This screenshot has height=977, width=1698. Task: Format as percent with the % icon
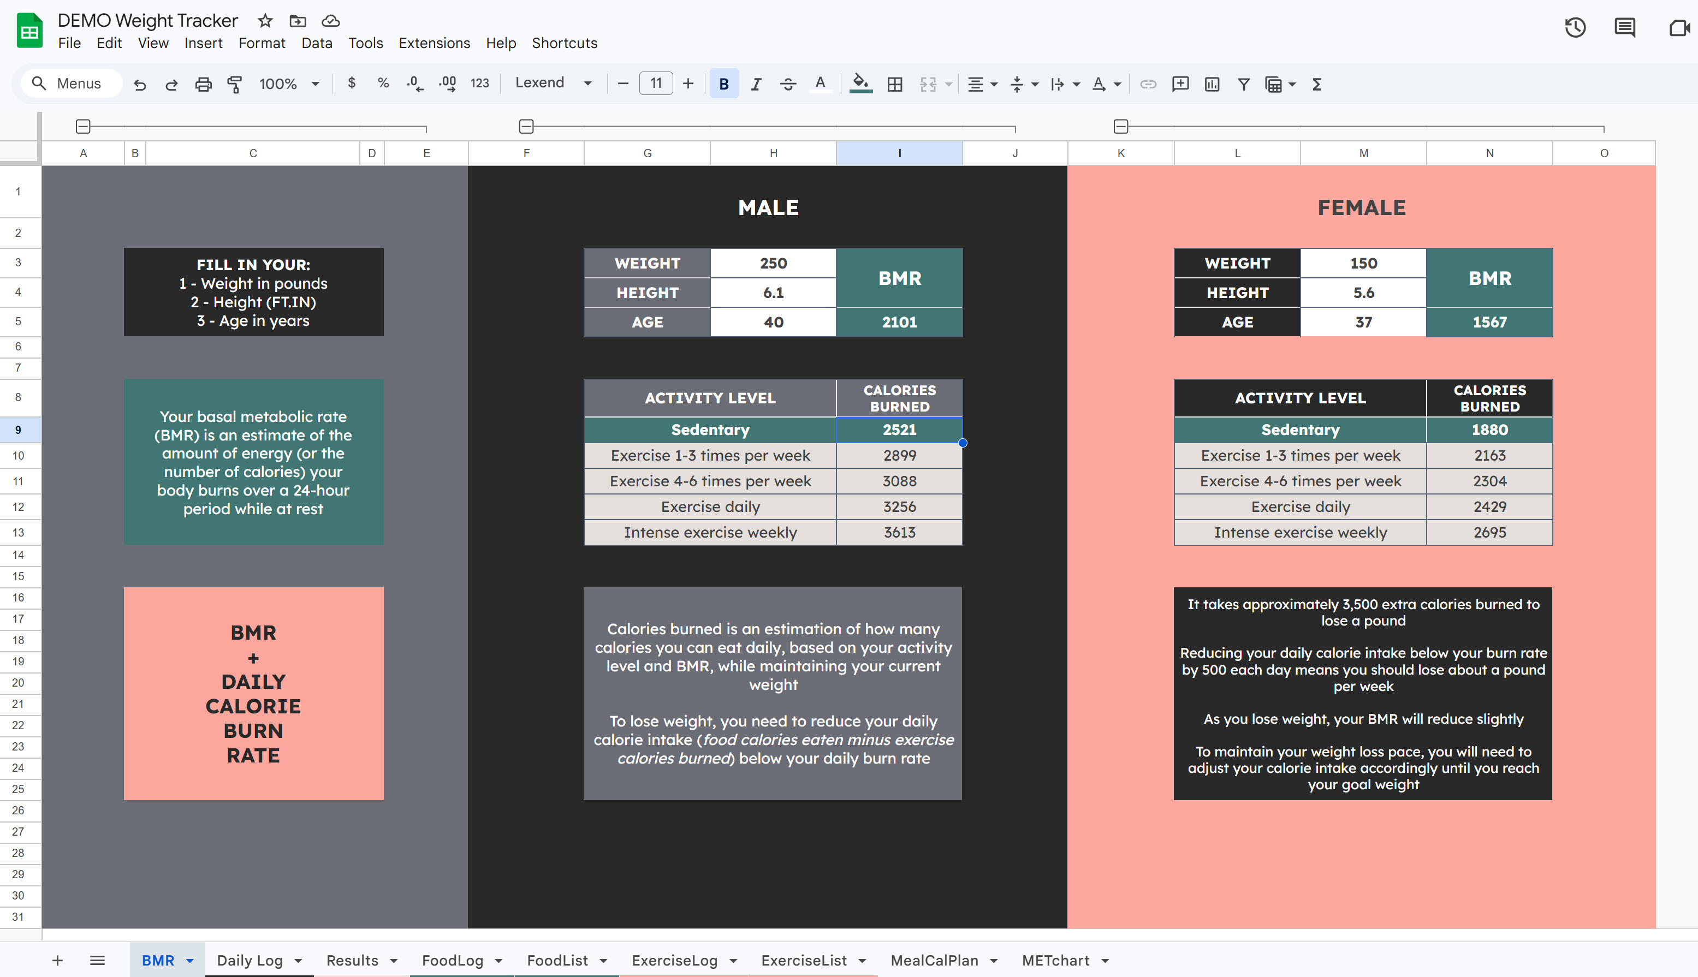click(383, 83)
